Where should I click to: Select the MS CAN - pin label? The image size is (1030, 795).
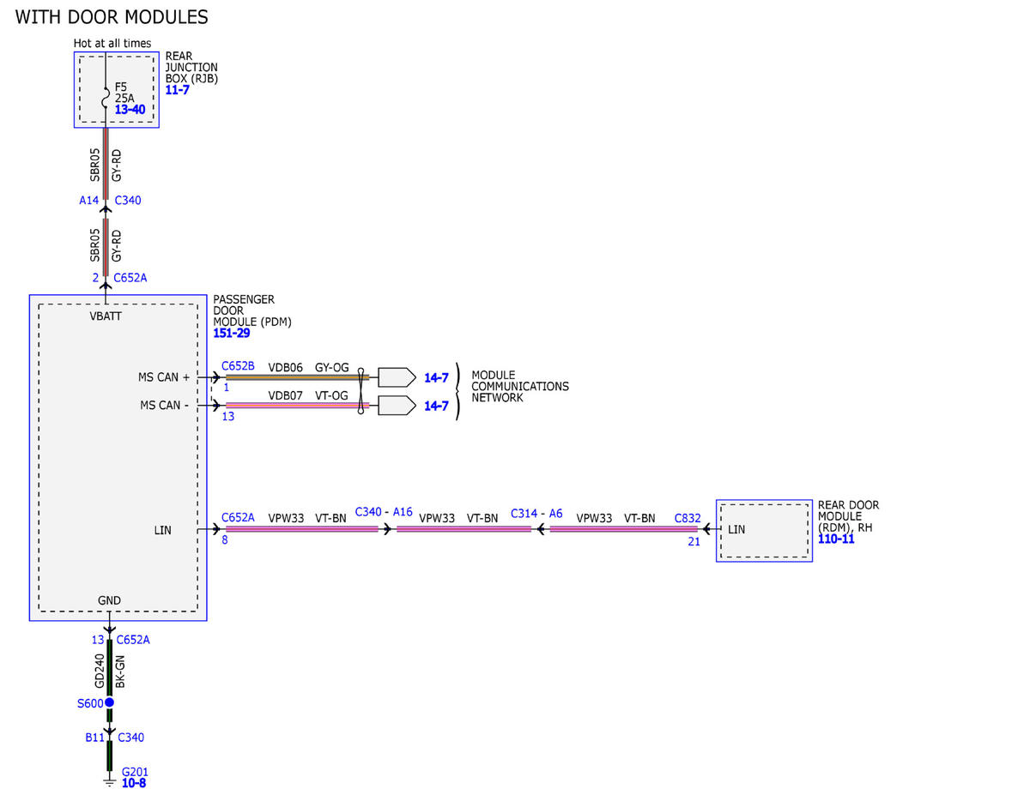(166, 406)
